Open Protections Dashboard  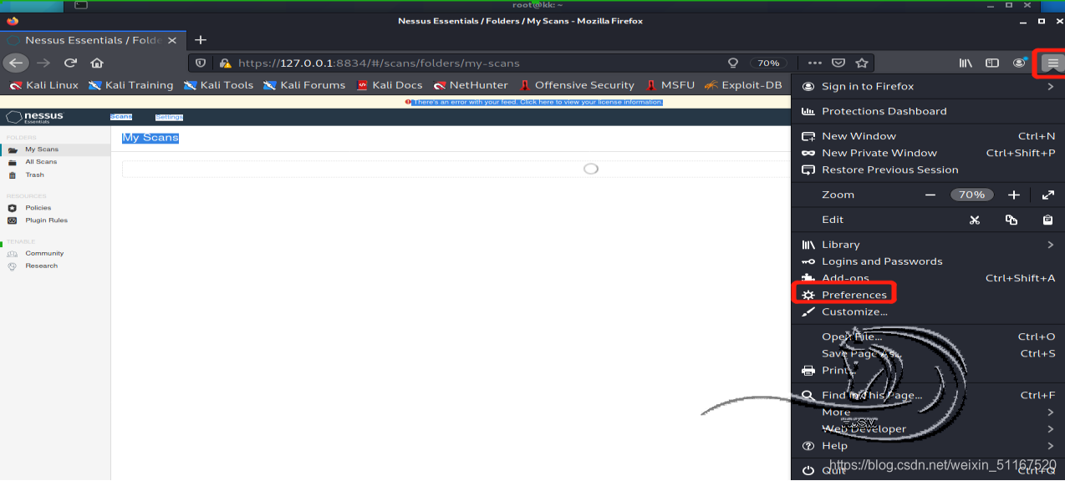coord(928,111)
